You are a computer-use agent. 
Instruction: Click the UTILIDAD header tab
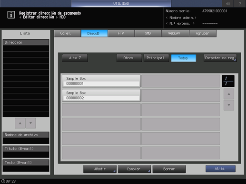tap(121, 3)
